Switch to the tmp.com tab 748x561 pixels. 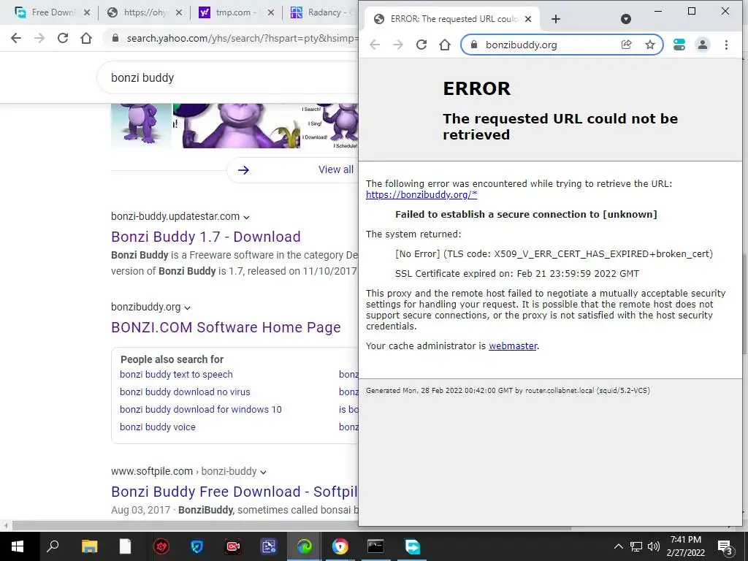236,12
